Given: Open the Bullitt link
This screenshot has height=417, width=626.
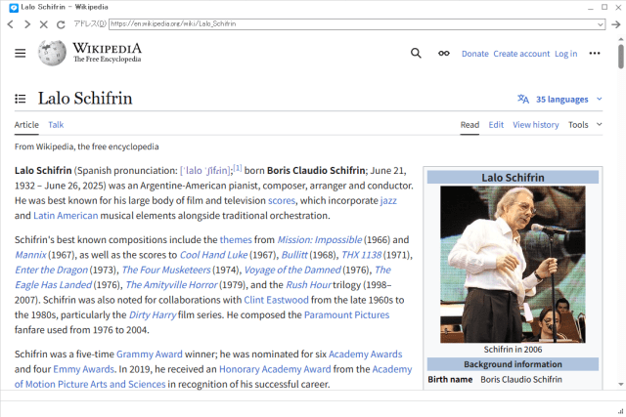Looking at the screenshot, I should [x=294, y=255].
